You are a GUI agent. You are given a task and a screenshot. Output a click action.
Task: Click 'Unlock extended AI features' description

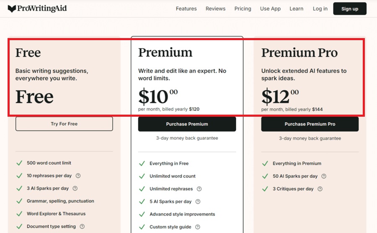(304, 74)
